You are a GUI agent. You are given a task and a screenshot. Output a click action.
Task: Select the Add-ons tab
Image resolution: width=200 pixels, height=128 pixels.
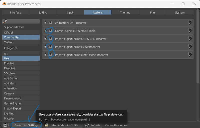coord(98,13)
